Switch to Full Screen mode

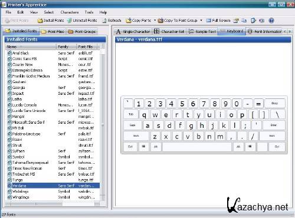(x=218, y=21)
